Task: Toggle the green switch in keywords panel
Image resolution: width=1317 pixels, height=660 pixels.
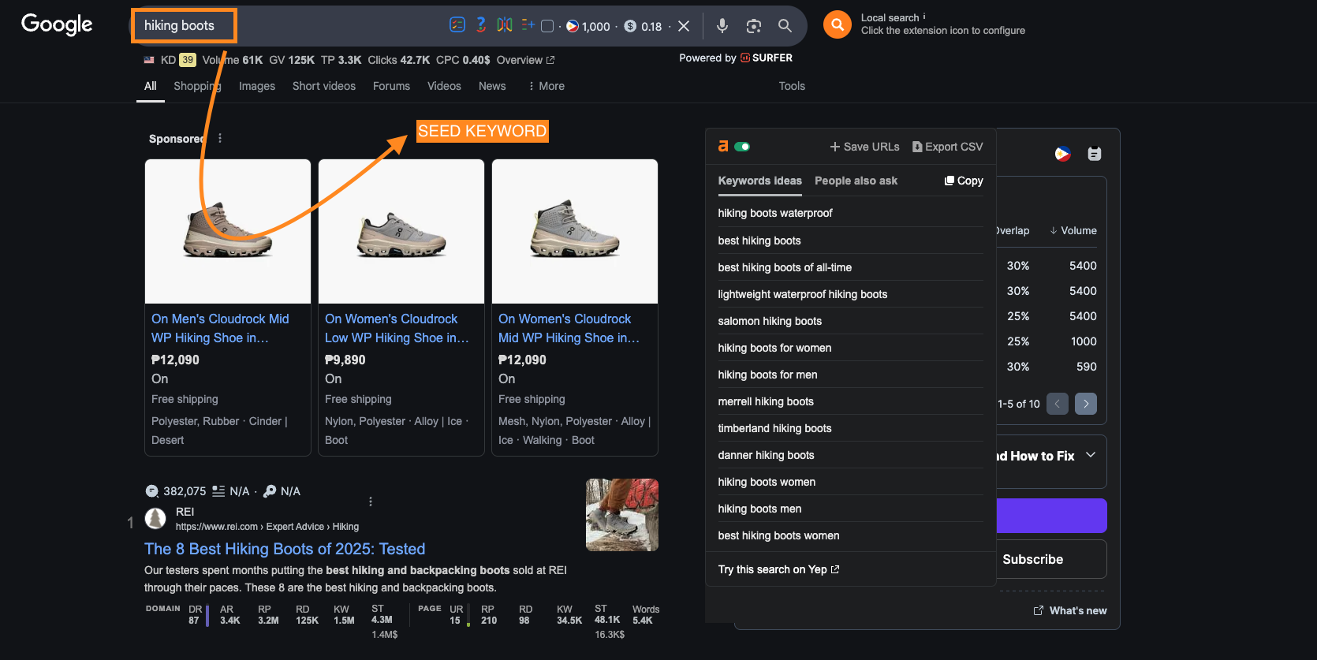Action: pos(742,147)
